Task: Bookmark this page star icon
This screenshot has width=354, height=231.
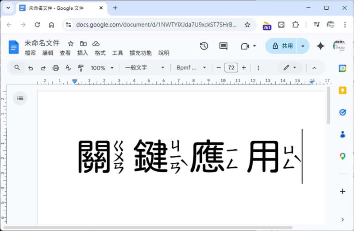Action: click(x=247, y=25)
